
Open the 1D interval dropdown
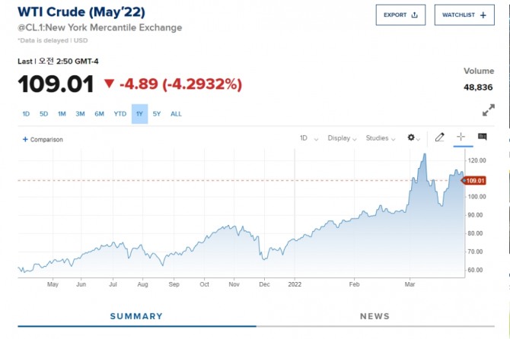(x=307, y=138)
